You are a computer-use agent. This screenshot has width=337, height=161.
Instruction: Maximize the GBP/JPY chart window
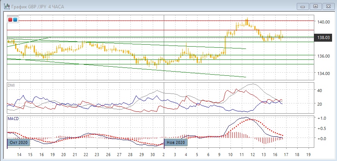(x=315, y=6)
